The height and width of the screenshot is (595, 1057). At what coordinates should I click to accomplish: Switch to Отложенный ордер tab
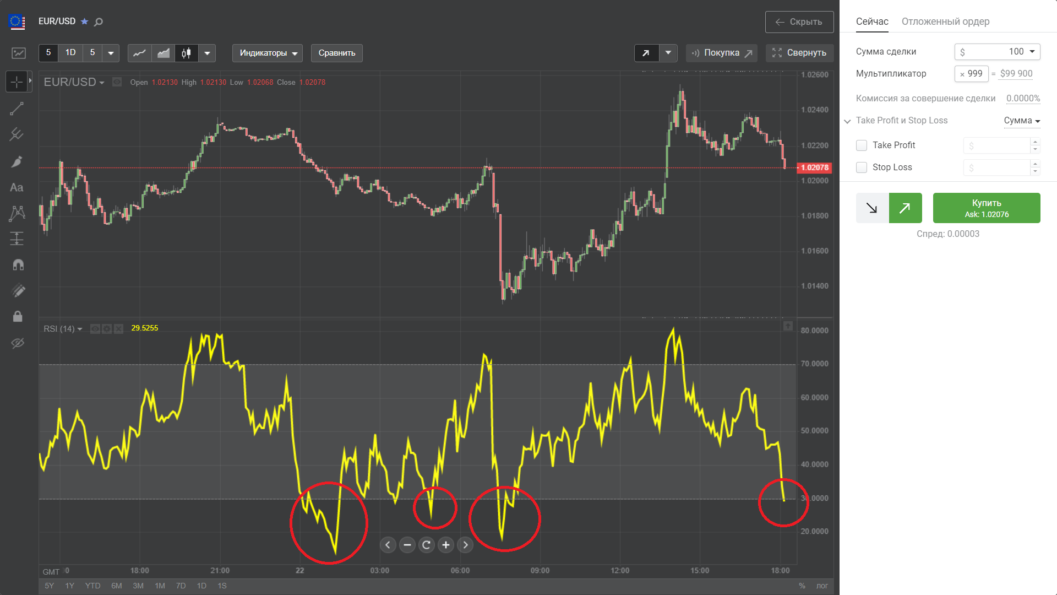tap(945, 21)
